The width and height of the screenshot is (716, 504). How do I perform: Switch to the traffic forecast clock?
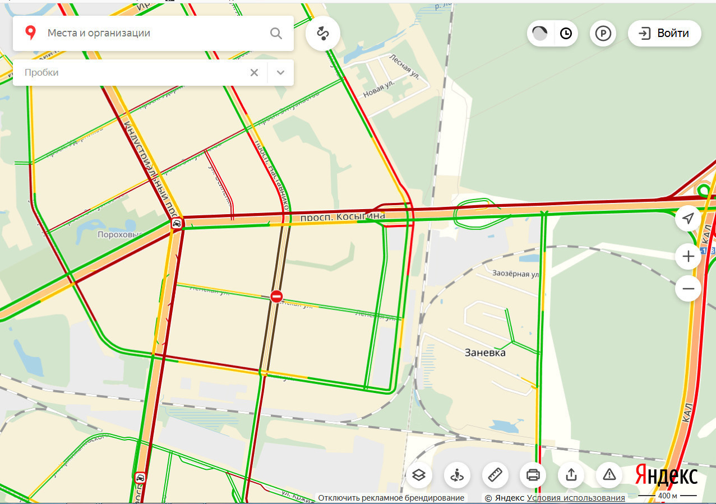click(x=566, y=34)
